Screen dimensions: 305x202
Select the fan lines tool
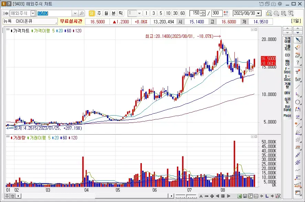tap(298, 132)
